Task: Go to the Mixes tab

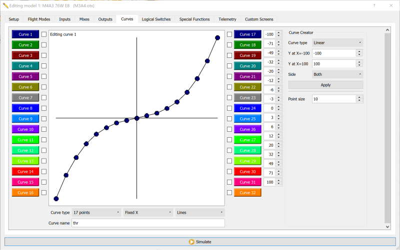Action: 84,19
